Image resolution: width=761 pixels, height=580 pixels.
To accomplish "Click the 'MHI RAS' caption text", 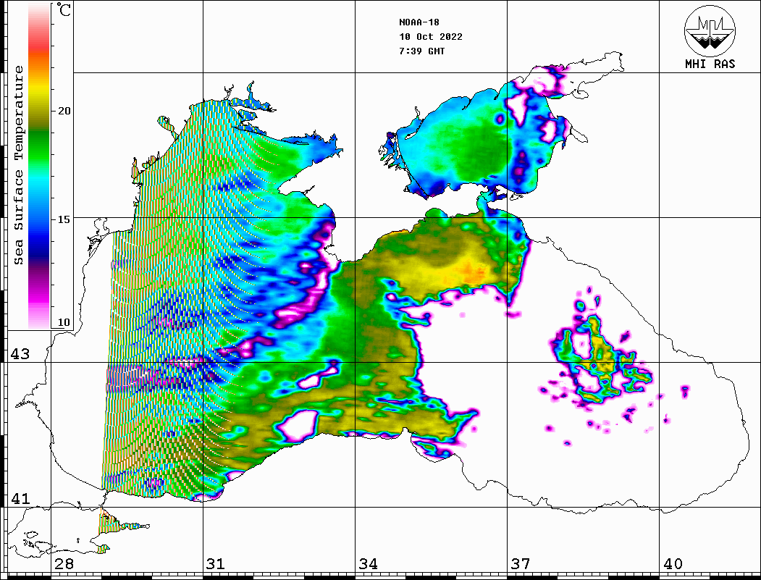I will click(710, 64).
